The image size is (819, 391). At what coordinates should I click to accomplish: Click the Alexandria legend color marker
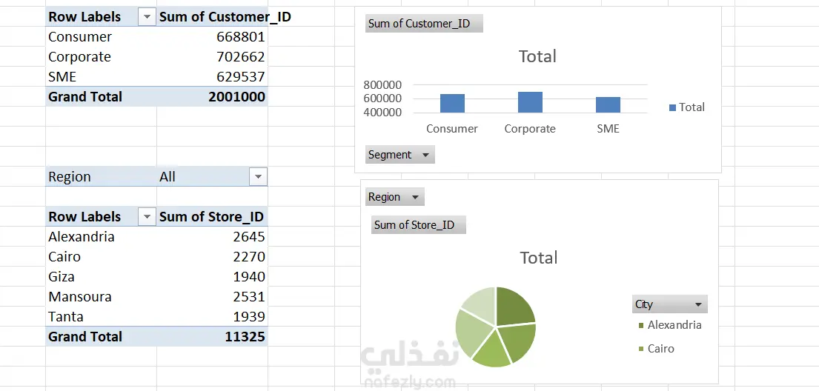[x=641, y=325]
